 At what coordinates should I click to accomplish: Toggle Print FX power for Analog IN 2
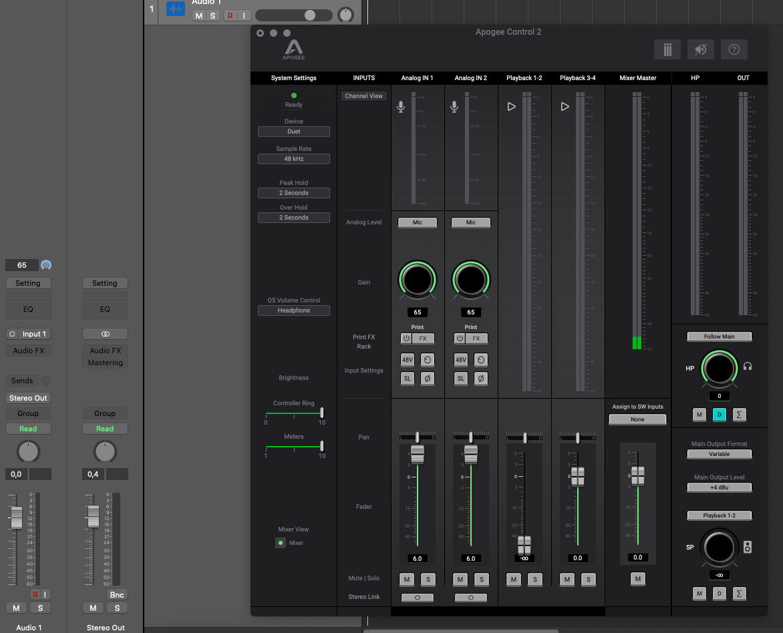click(x=460, y=339)
